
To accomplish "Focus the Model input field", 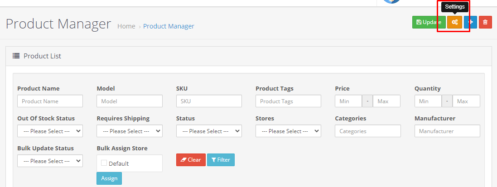I will (130, 101).
